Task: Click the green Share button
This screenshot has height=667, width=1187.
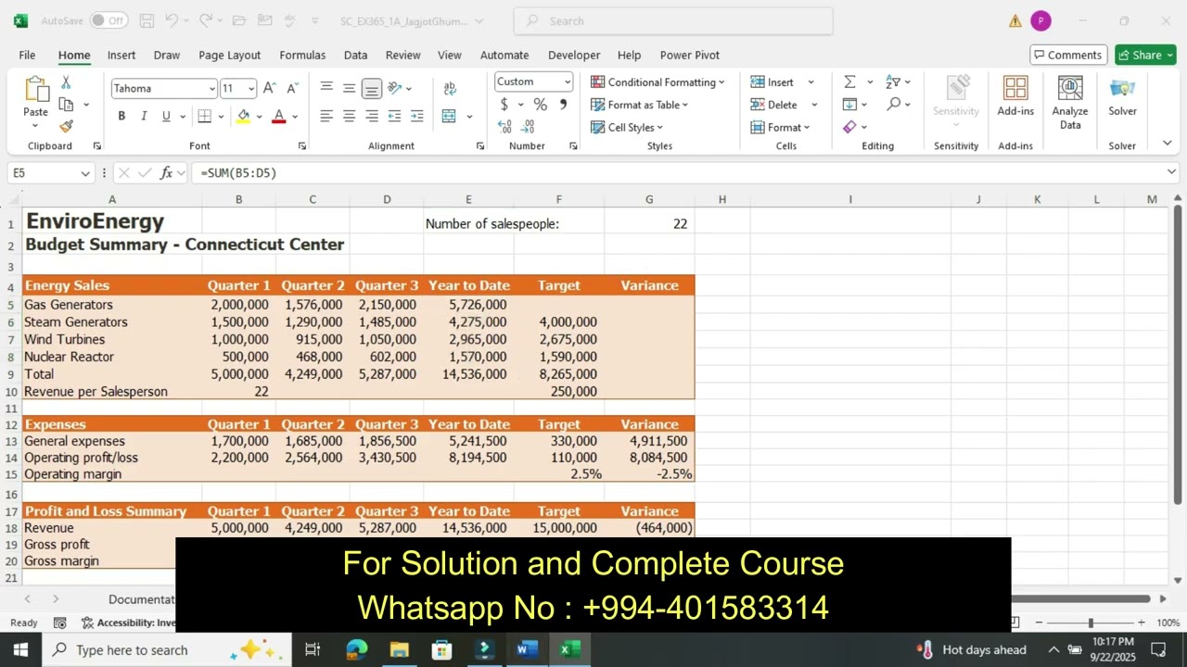Action: tap(1145, 55)
